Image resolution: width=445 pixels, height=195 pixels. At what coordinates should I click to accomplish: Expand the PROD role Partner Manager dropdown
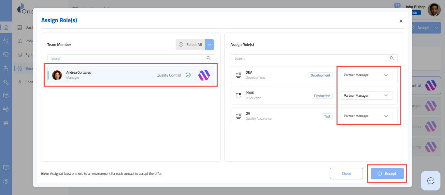click(366, 96)
